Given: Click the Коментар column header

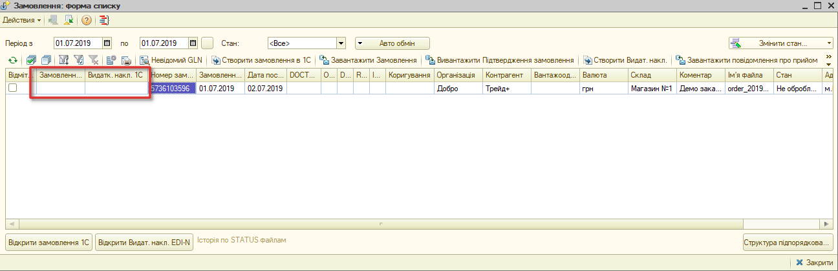Looking at the screenshot, I should click(x=701, y=75).
